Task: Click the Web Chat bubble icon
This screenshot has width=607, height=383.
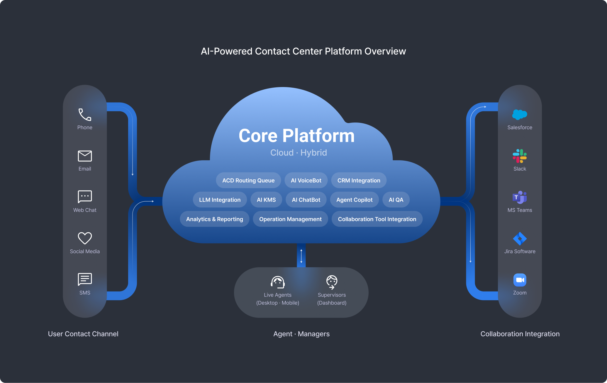Action: [85, 197]
